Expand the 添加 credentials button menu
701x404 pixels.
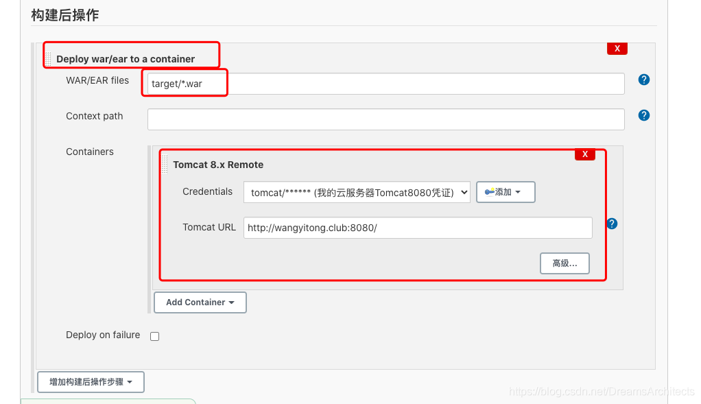[x=506, y=193]
